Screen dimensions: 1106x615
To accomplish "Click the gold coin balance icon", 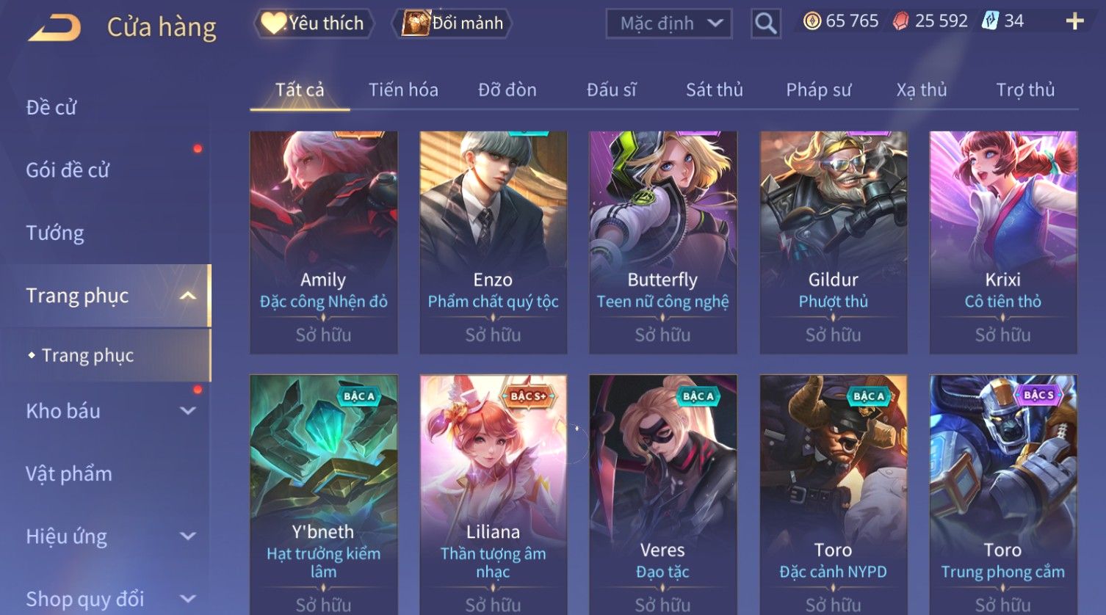I will click(x=812, y=21).
